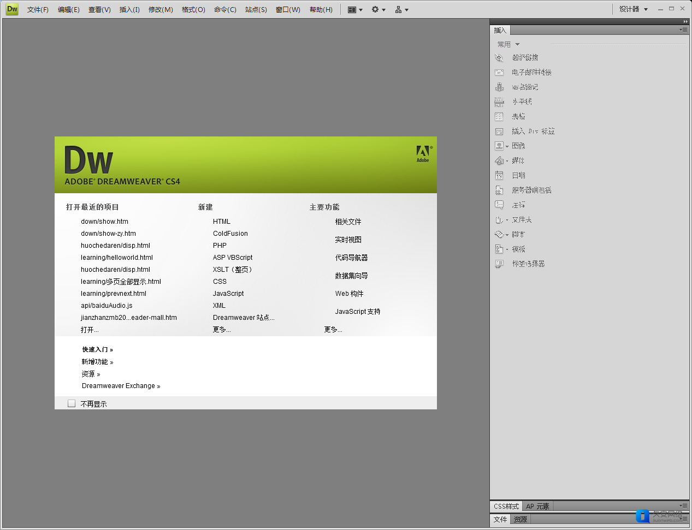Create a new HTML document

(x=222, y=222)
